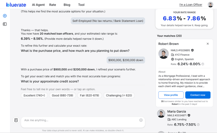This screenshot has height=133, width=217.
Task: Close Robert Brown's match card
Action: click(208, 44)
